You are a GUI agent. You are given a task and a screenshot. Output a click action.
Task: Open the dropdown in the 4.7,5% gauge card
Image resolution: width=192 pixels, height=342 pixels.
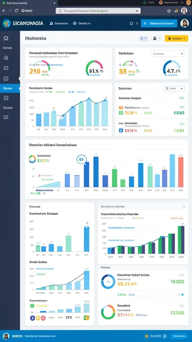coord(168,54)
